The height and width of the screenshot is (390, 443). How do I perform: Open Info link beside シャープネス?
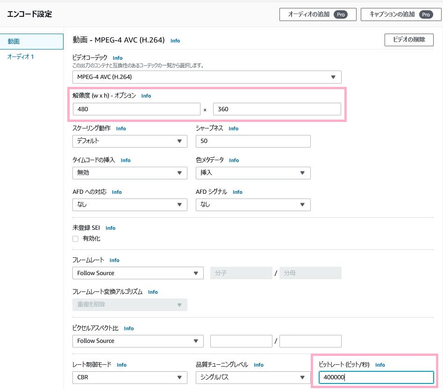pos(233,128)
